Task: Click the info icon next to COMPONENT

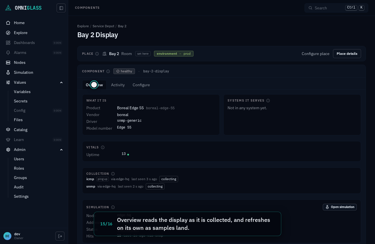Action: pos(108,71)
